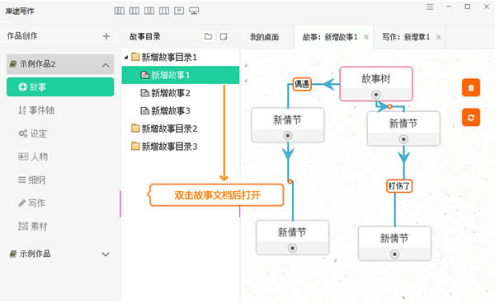Create a new folder in 故事目录
The image size is (495, 303).
pos(209,36)
